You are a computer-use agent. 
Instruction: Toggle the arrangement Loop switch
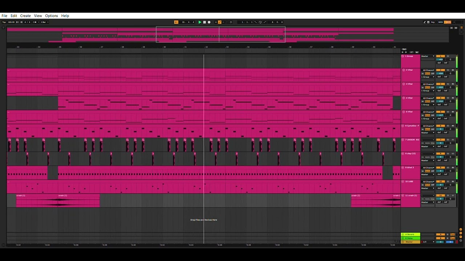click(x=260, y=22)
